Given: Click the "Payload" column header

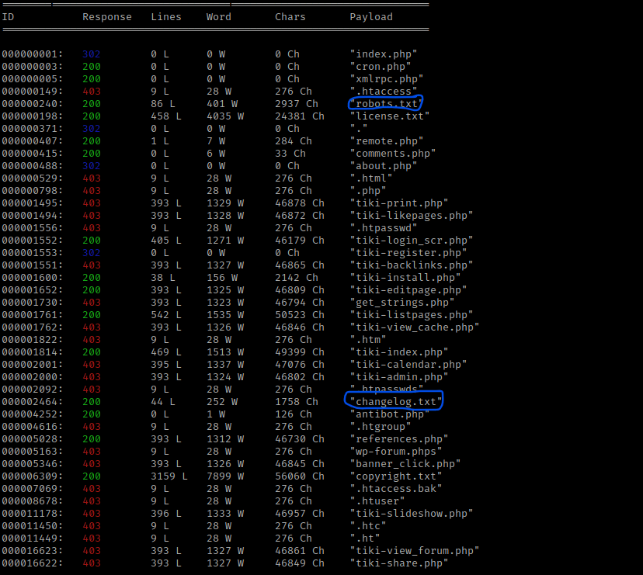Looking at the screenshot, I should (371, 16).
